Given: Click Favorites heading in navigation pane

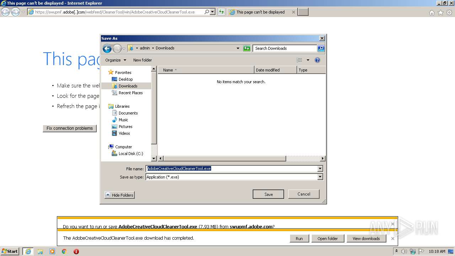Looking at the screenshot, I should click(123, 73).
